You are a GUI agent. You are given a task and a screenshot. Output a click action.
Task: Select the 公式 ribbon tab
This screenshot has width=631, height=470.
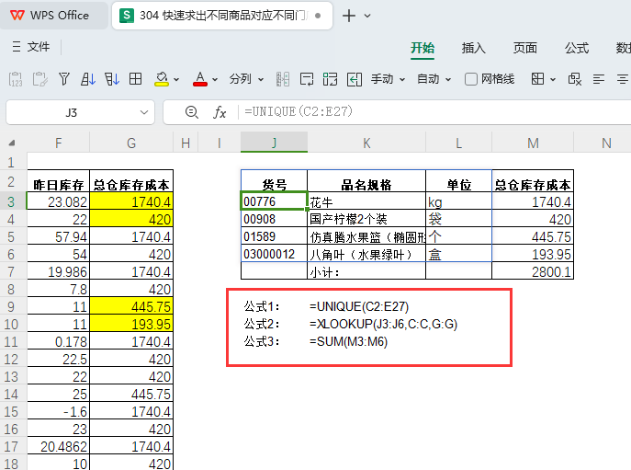[576, 48]
